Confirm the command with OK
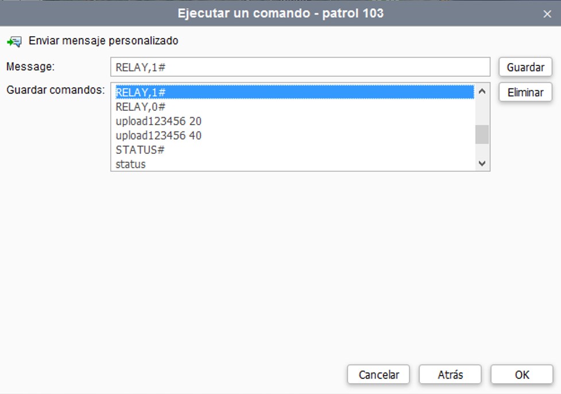Viewport: 561px width, 394px height. (521, 374)
